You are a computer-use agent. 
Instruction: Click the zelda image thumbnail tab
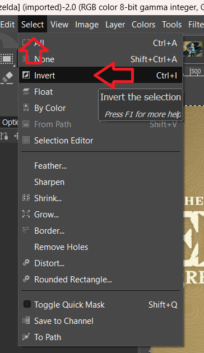pyautogui.click(x=193, y=49)
